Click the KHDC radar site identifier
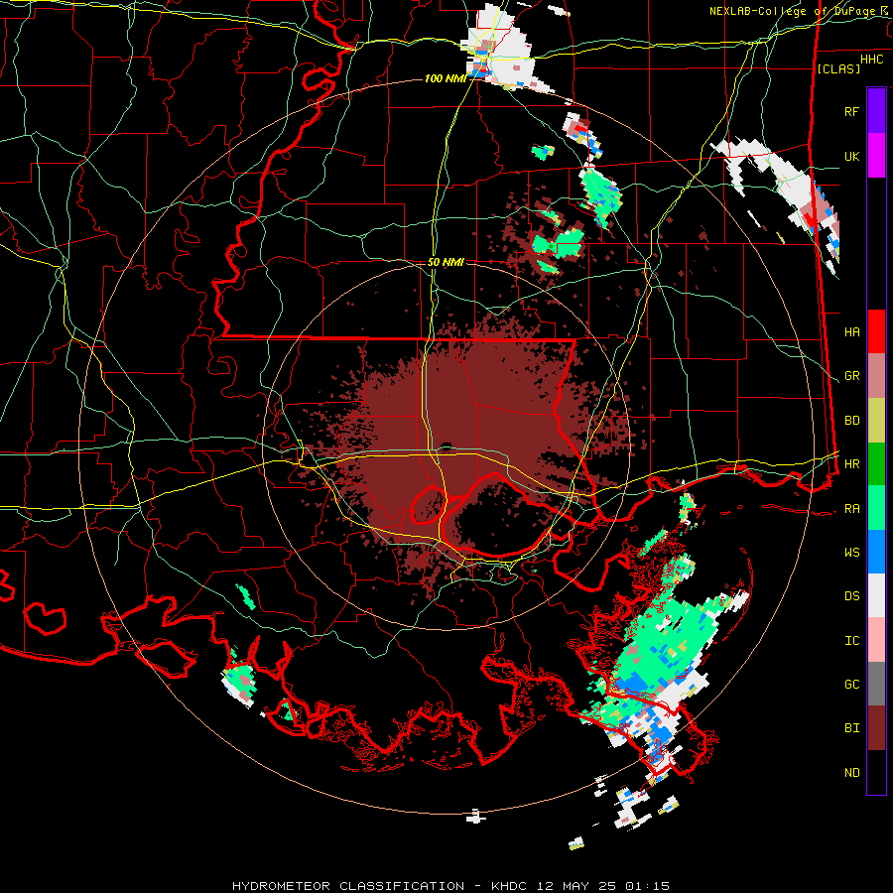The height and width of the screenshot is (893, 893). [x=511, y=886]
